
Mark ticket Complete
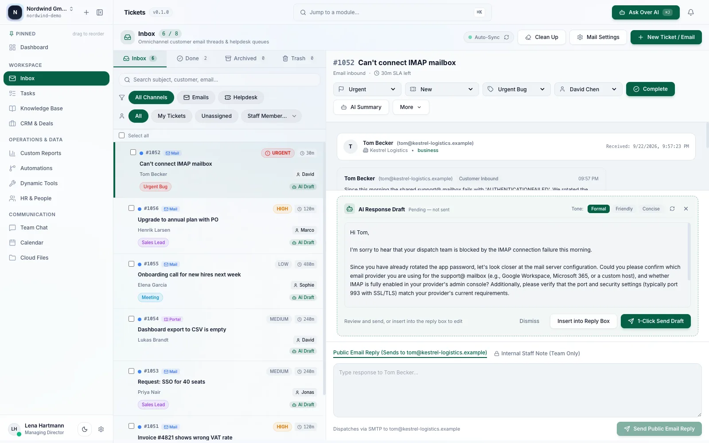coord(651,89)
